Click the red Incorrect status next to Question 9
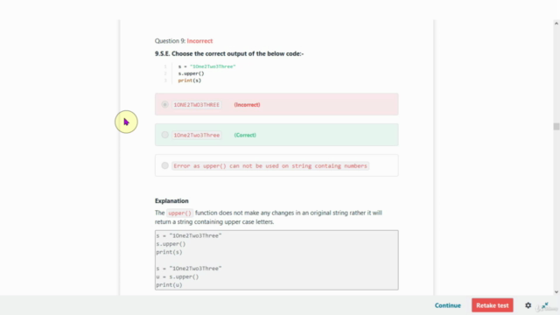Image resolution: width=560 pixels, height=315 pixels. tap(199, 41)
